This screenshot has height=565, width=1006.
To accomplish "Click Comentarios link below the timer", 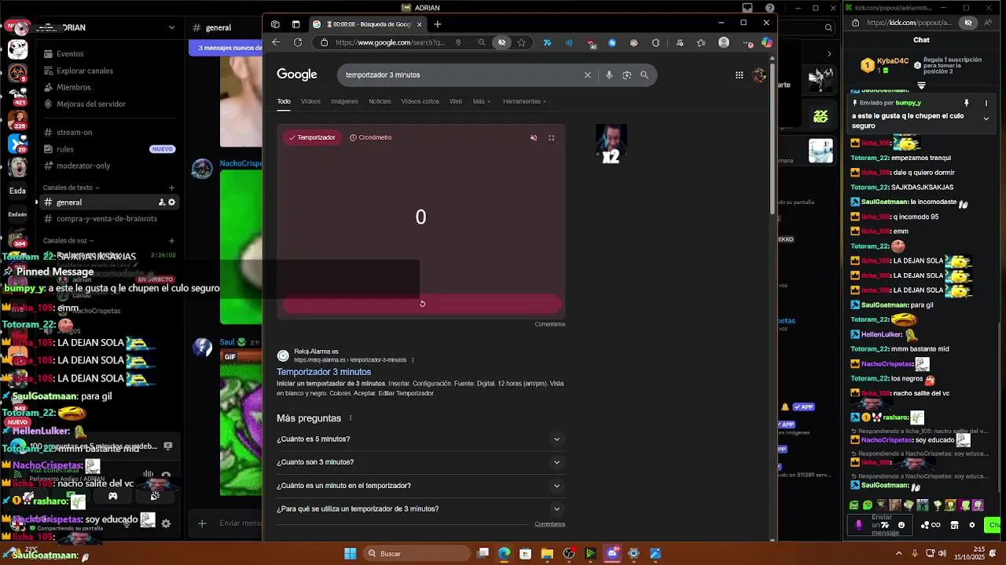I will [x=549, y=324].
